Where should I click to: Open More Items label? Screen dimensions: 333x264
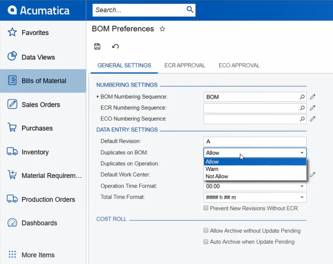(x=38, y=255)
